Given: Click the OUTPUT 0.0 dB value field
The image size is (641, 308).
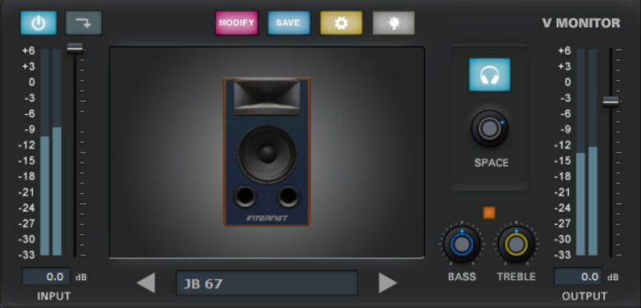Looking at the screenshot, I should pos(578,277).
